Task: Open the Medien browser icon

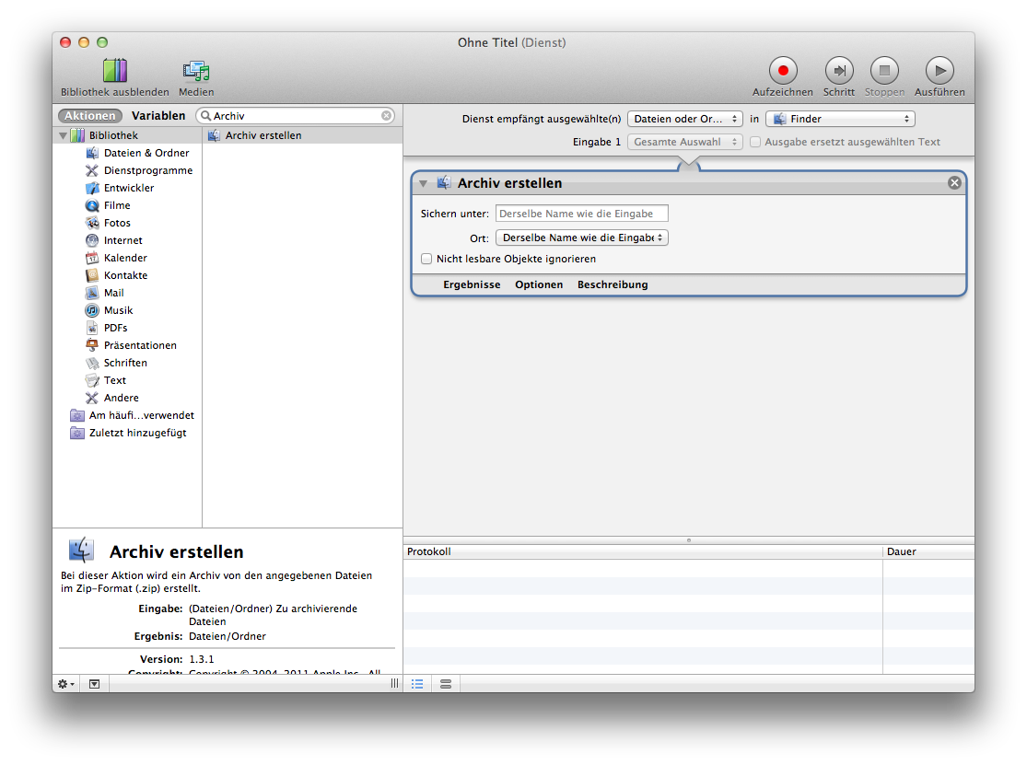Action: pos(196,71)
